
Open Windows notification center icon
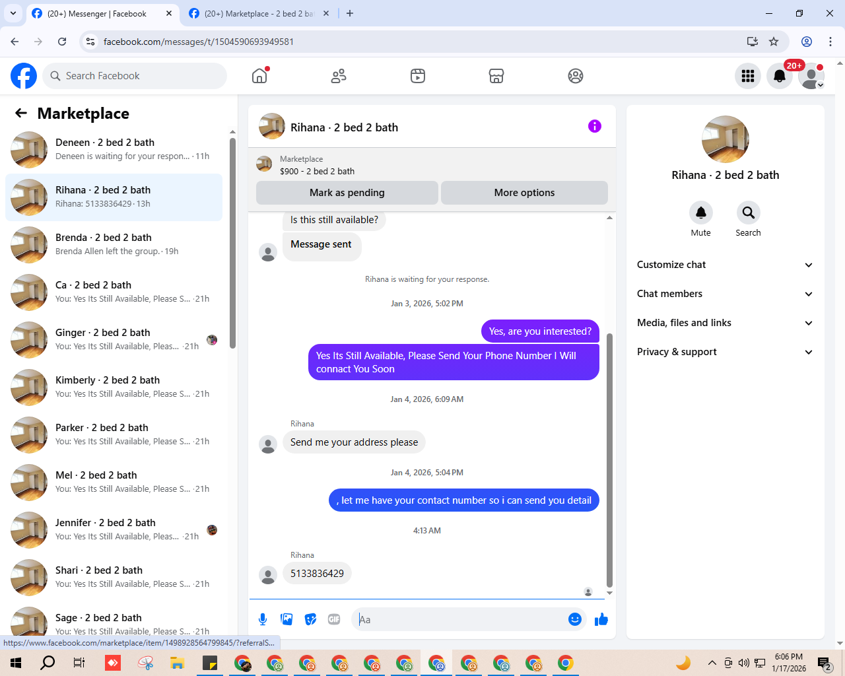click(x=825, y=663)
